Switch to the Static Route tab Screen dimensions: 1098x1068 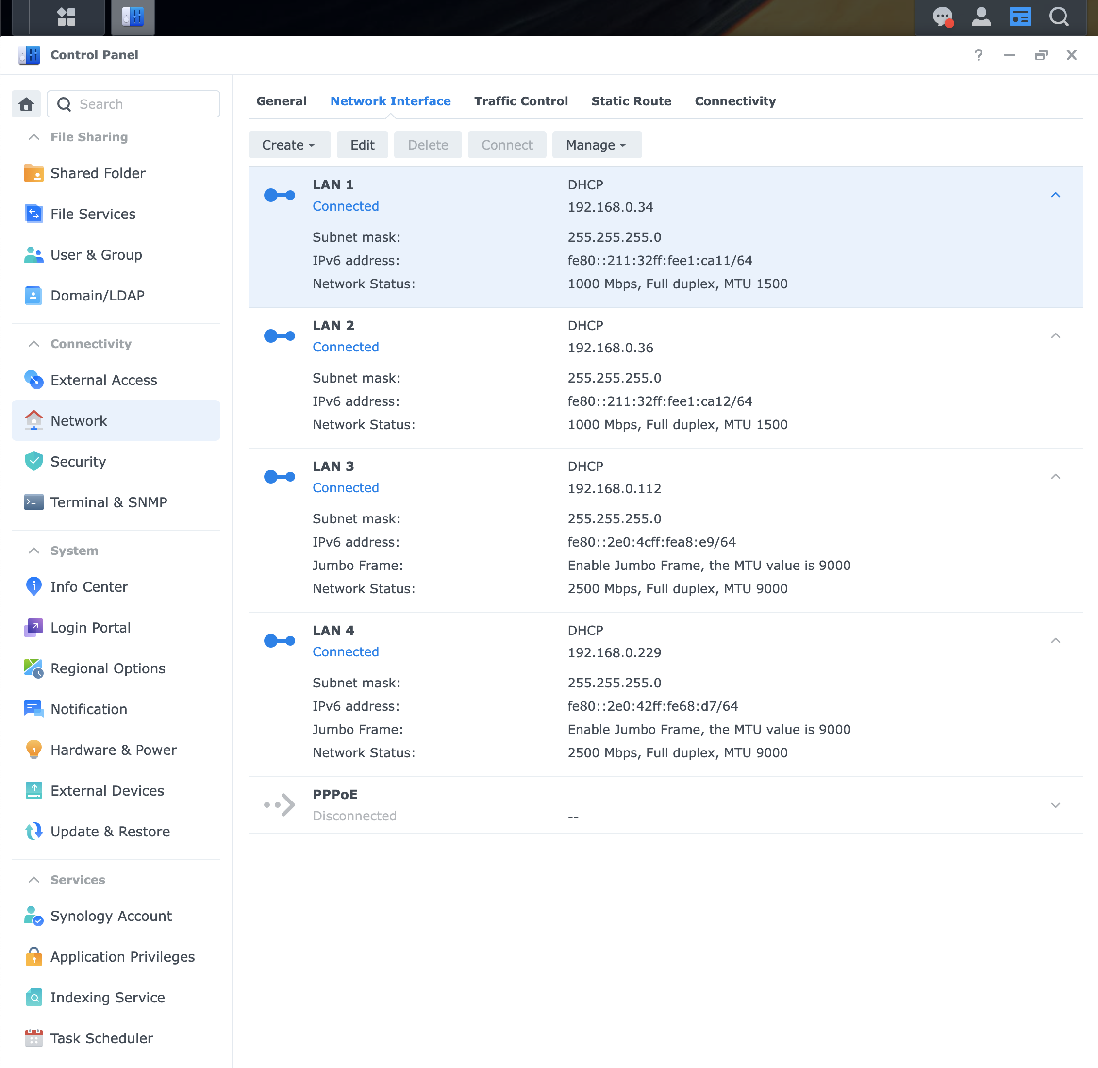(632, 101)
